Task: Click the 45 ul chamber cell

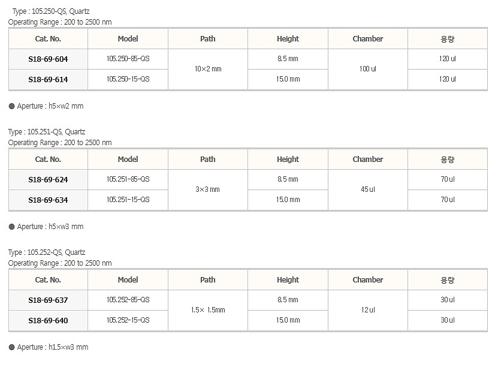Action: point(367,189)
